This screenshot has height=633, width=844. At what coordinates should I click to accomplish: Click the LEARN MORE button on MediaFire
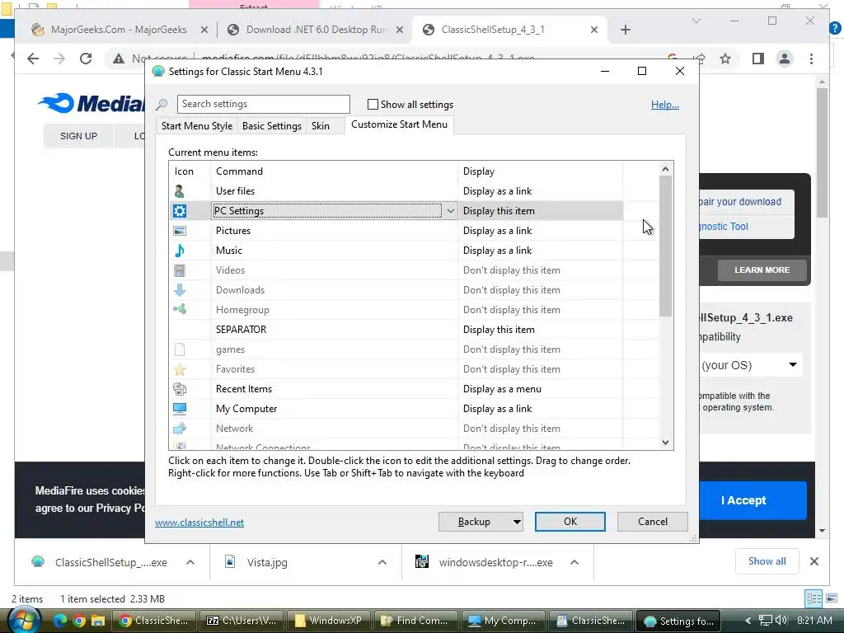coord(762,270)
